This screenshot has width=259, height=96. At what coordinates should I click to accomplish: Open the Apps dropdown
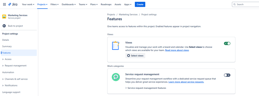coord(128,4)
